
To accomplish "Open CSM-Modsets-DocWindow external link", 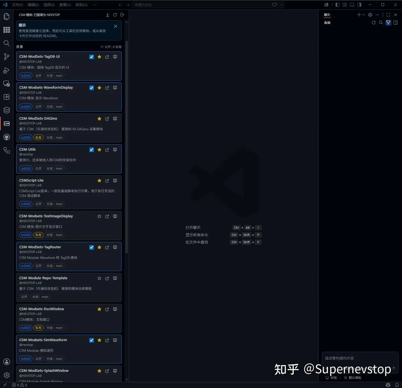I will tap(107, 309).
